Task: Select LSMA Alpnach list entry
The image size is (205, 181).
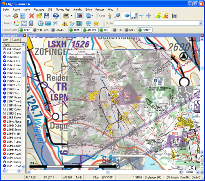Action: click(12, 122)
